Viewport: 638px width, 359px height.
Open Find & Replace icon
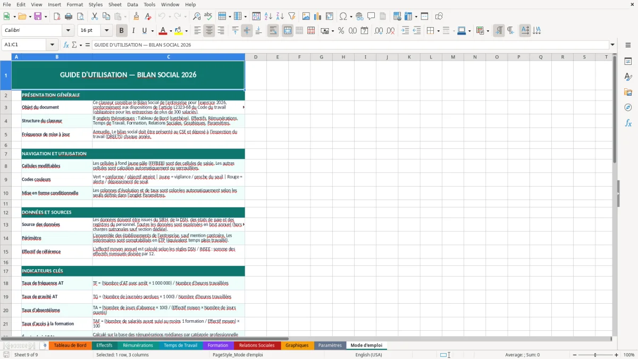[197, 16]
